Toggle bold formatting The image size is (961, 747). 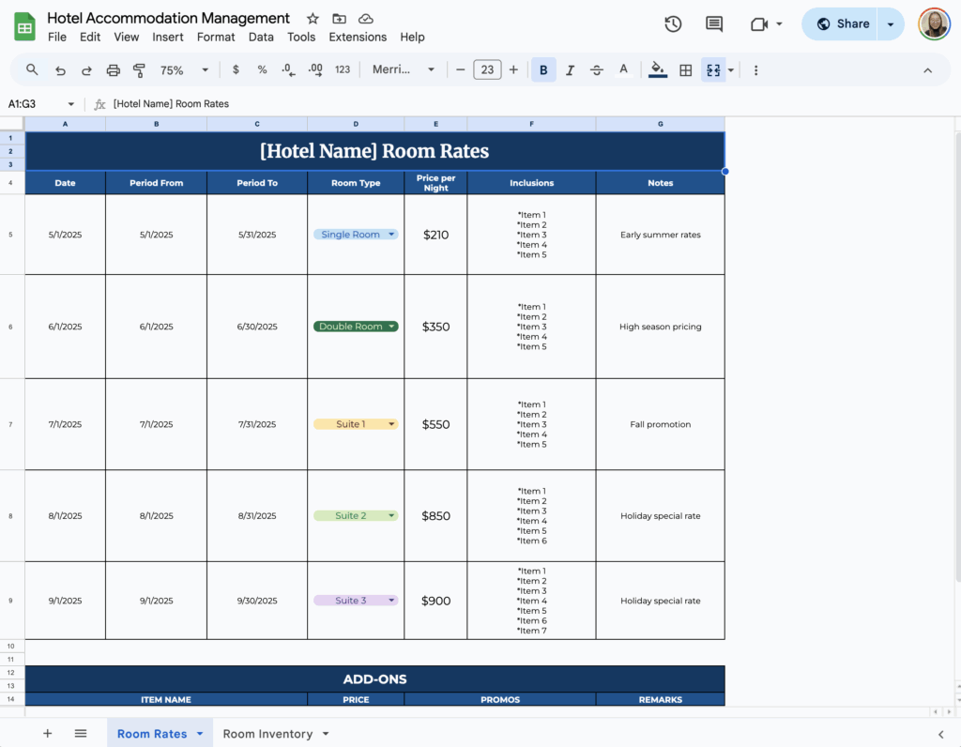(x=543, y=69)
